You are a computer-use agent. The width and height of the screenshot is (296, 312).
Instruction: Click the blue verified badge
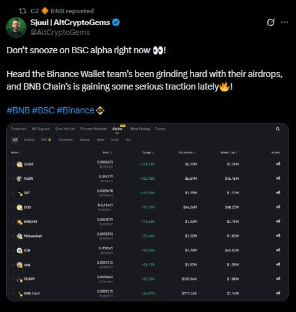[116, 23]
